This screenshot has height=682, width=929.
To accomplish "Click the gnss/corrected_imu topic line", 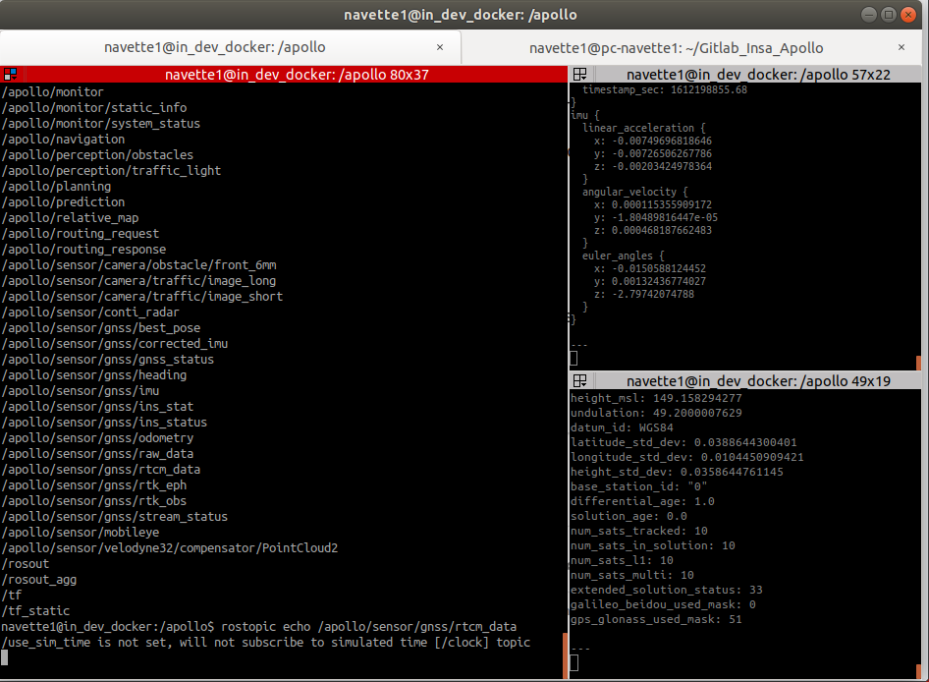I will pyautogui.click(x=114, y=343).
